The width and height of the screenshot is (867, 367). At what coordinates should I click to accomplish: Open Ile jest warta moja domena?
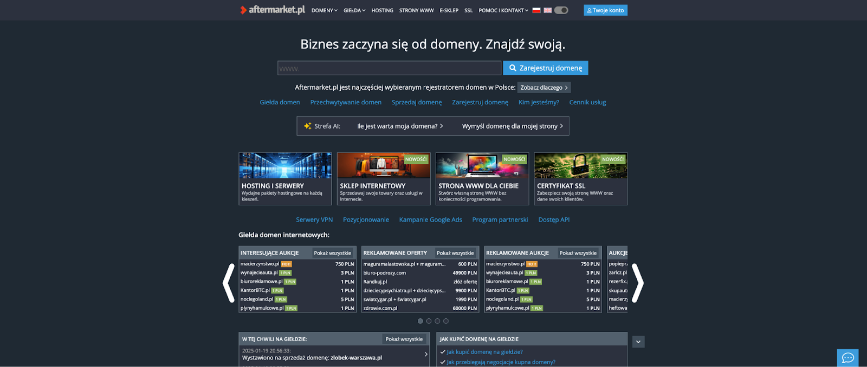[x=400, y=126]
